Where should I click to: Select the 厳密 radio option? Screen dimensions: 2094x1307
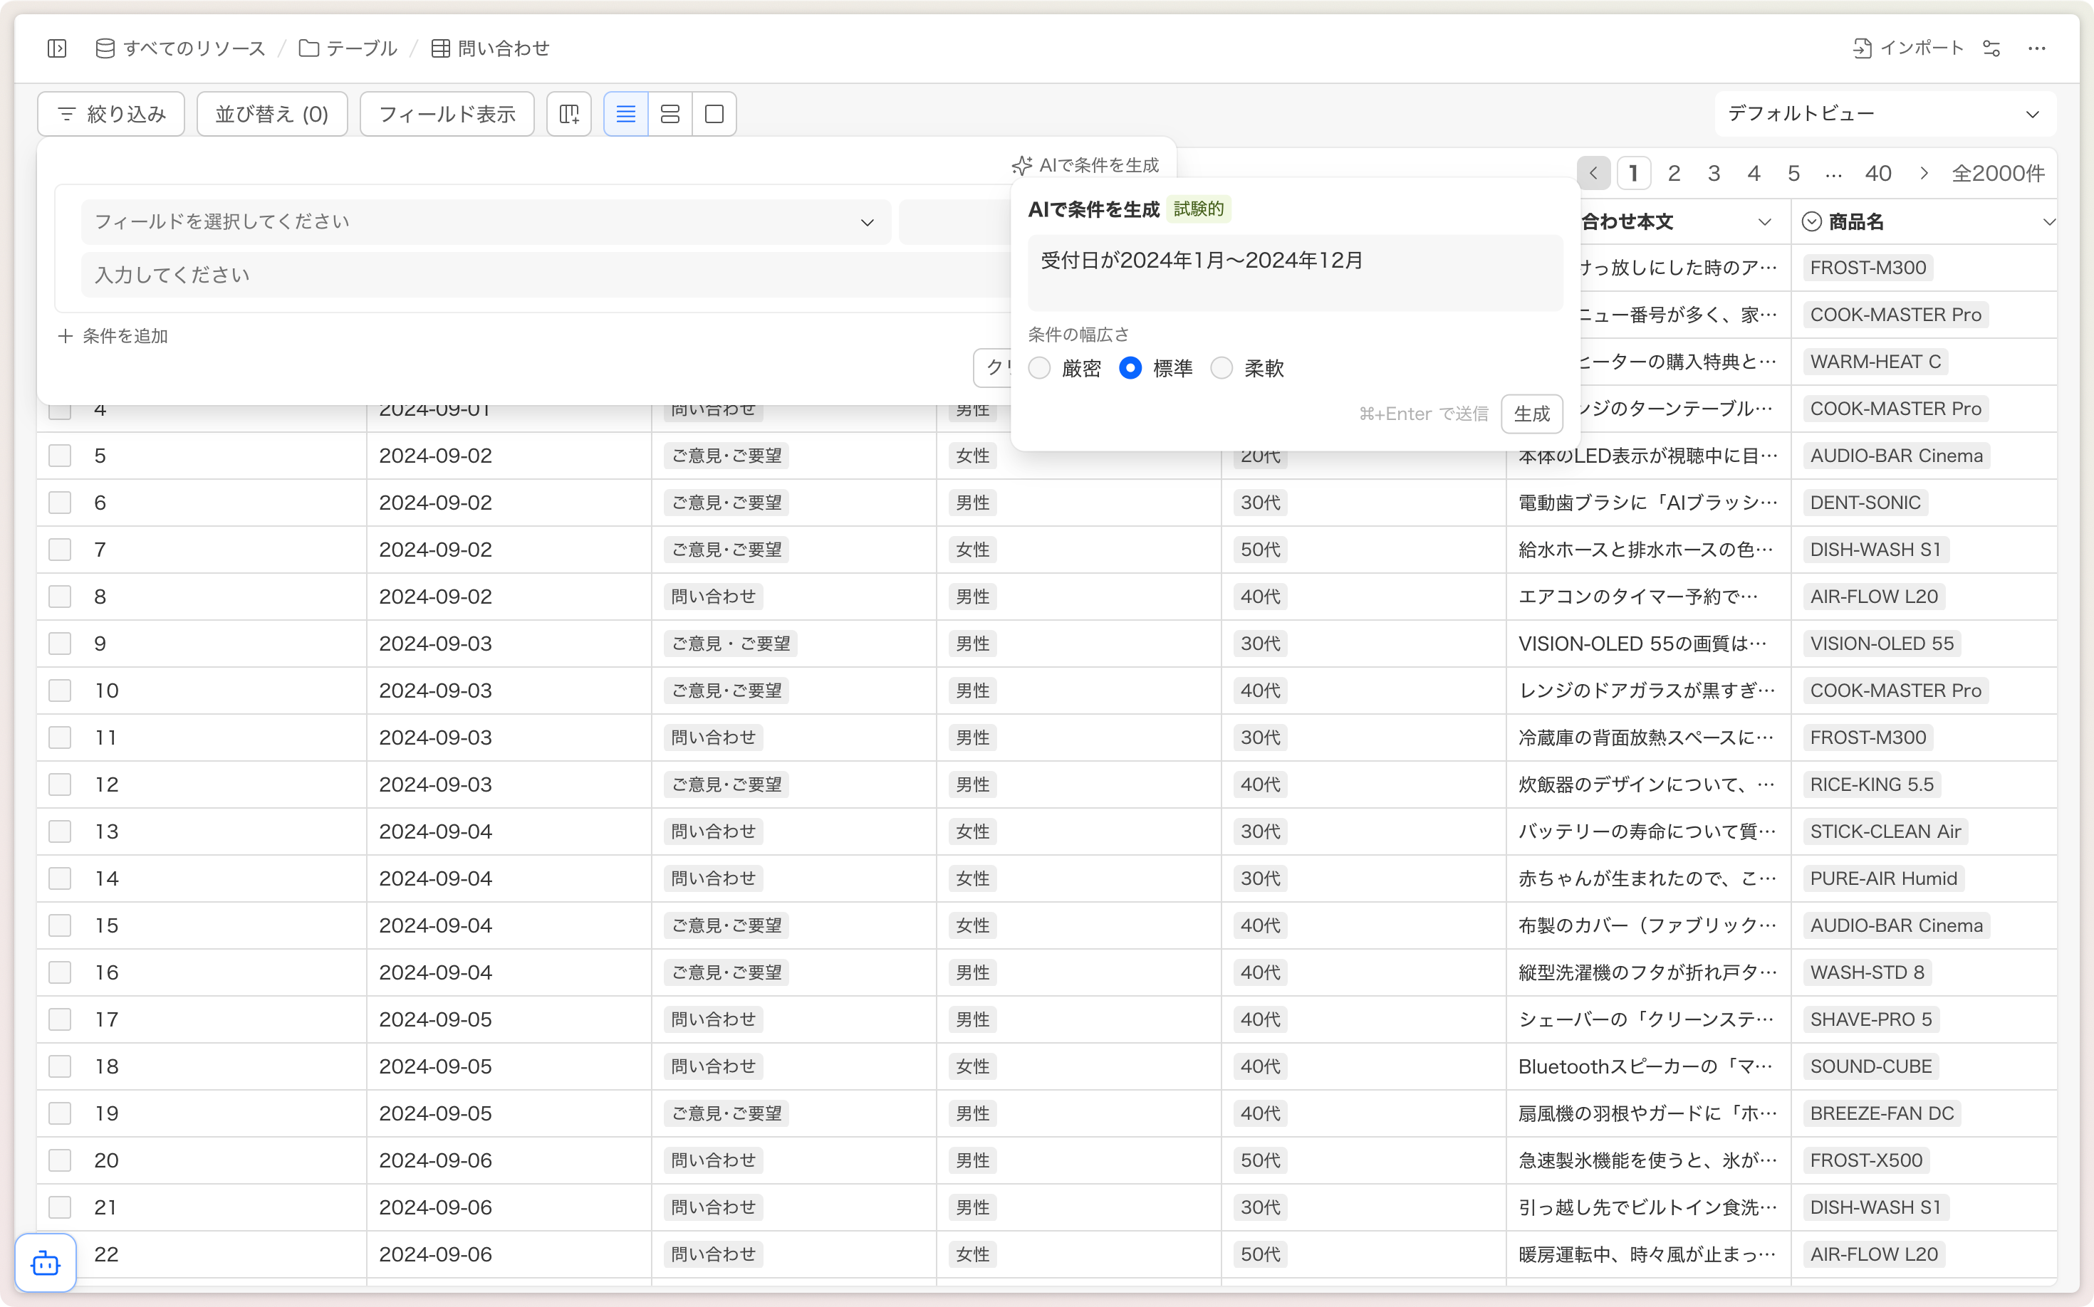[x=1040, y=368]
